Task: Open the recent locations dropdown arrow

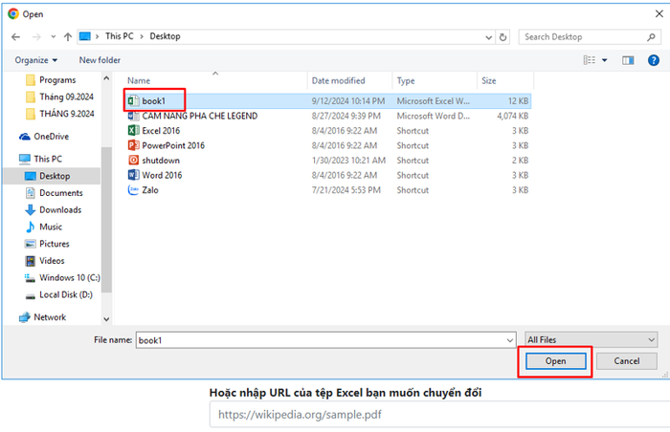Action: click(x=53, y=36)
